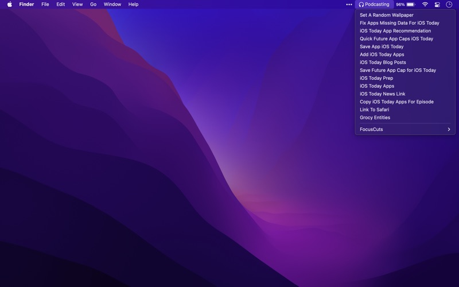
Task: Click the clock icon in menu bar
Action: pos(449,5)
